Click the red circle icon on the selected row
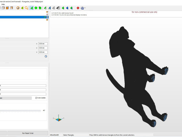The height and width of the screenshot is (137, 182). click(x=47, y=17)
